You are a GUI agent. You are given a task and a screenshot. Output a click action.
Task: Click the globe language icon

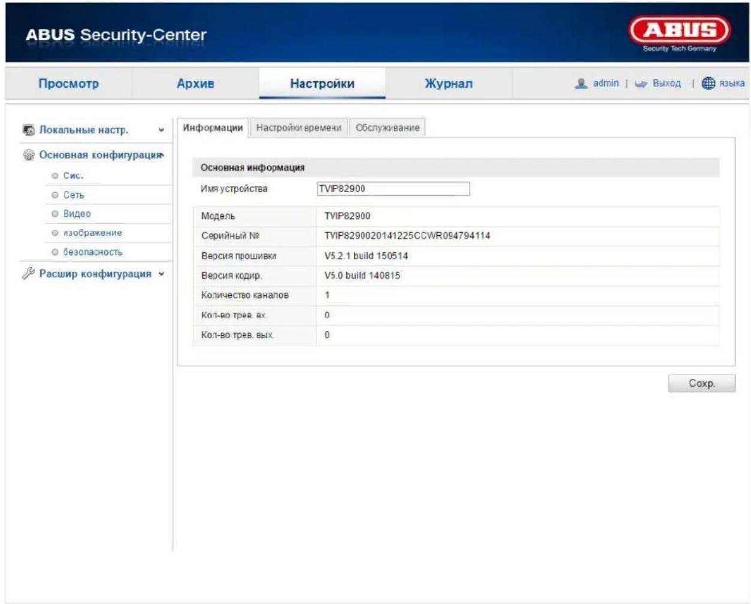click(708, 83)
